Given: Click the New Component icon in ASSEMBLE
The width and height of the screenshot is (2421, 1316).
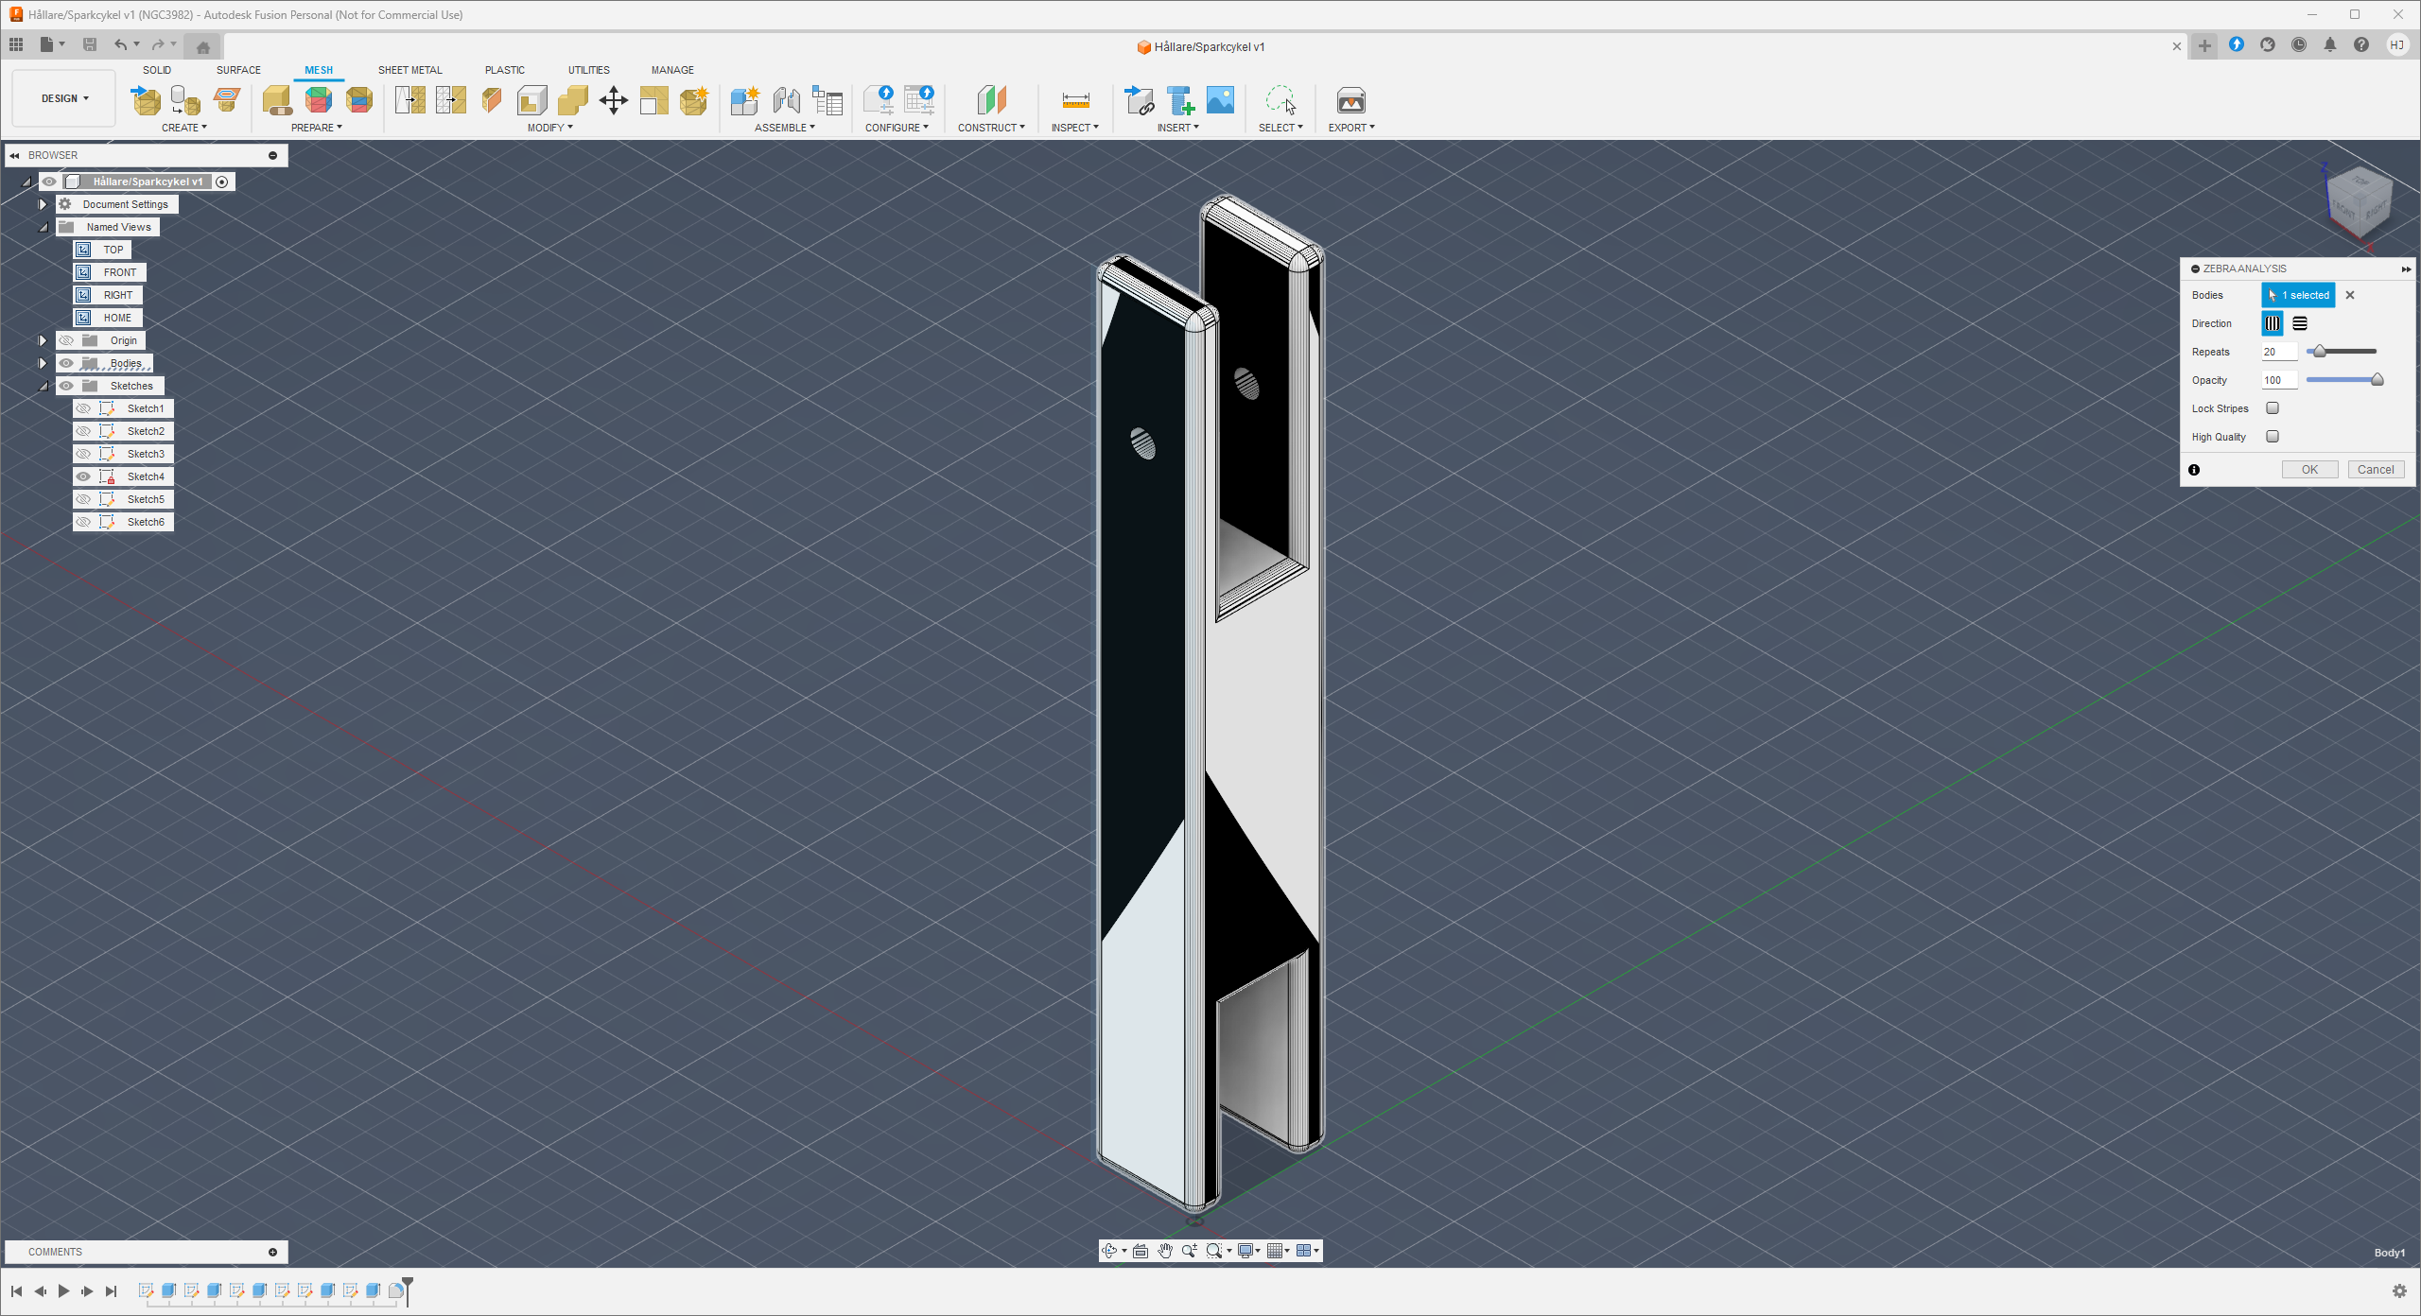Looking at the screenshot, I should click(745, 100).
